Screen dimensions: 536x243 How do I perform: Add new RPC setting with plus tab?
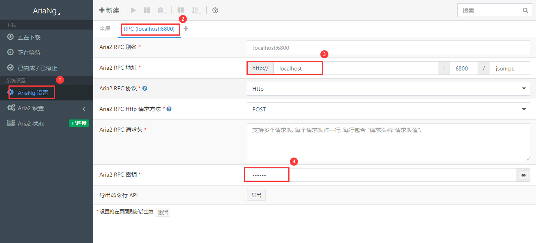pos(186,29)
